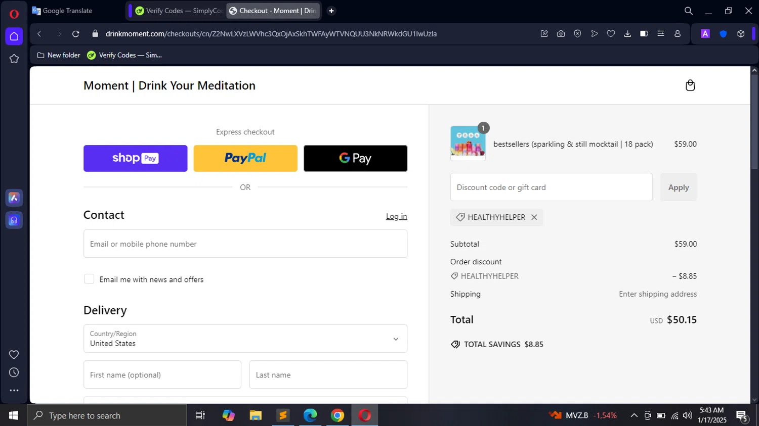Focus the First name (optional) field

[x=162, y=374]
